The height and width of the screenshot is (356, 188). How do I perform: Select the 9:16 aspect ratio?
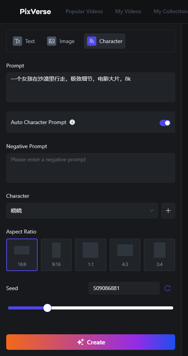click(x=56, y=255)
